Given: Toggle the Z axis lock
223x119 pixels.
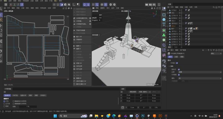Looking at the screenshot, I should 18,5.
